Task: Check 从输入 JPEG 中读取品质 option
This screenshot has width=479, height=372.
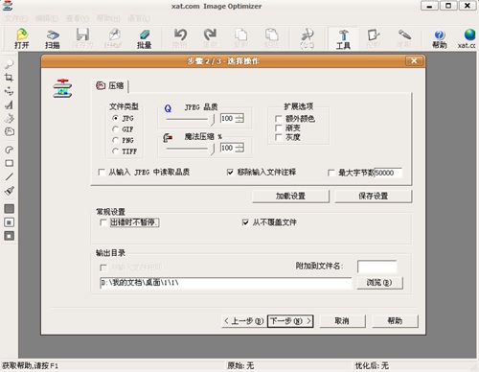Action: coord(102,173)
